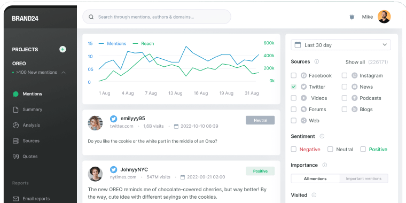Open the Last 30 day dropdown
This screenshot has height=203, width=406.
pos(341,45)
